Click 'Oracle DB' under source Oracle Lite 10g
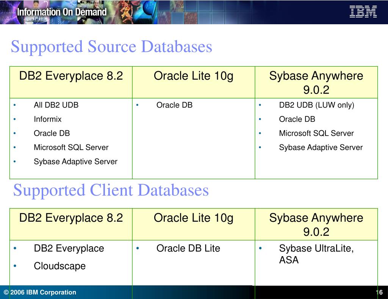The height and width of the screenshot is (299, 388). (x=174, y=105)
